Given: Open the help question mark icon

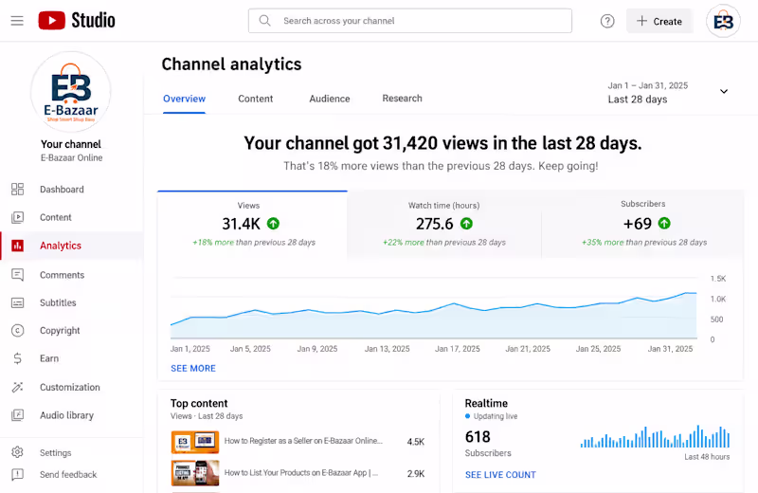Looking at the screenshot, I should (x=607, y=21).
